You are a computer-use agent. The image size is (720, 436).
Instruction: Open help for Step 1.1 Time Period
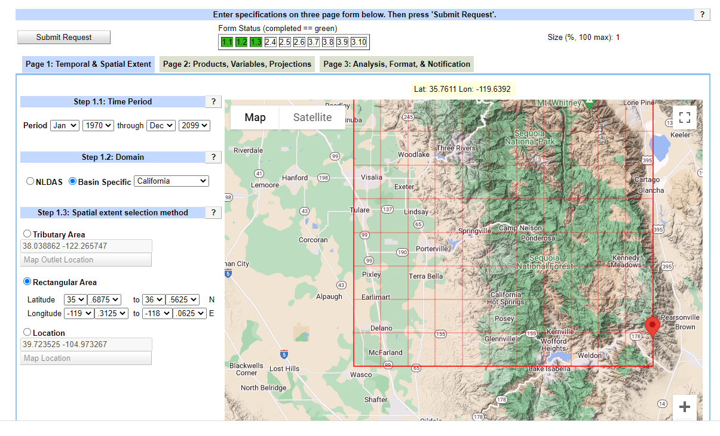(x=213, y=101)
